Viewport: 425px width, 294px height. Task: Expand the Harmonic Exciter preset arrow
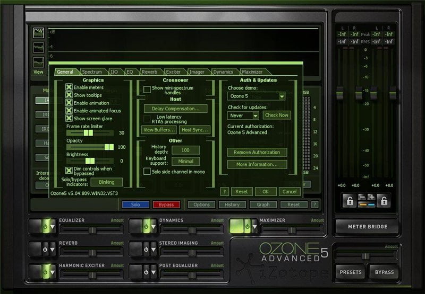(x=53, y=272)
